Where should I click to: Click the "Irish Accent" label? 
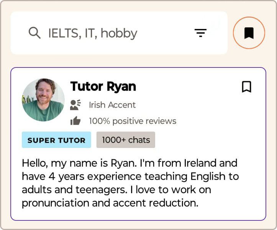pos(112,105)
